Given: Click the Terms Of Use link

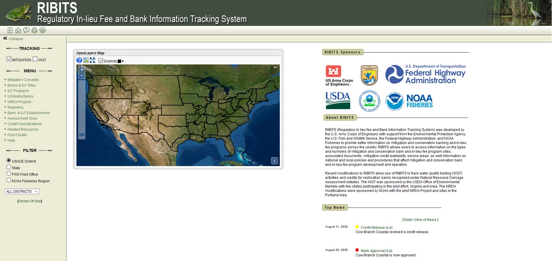Looking at the screenshot, I should [30, 201].
